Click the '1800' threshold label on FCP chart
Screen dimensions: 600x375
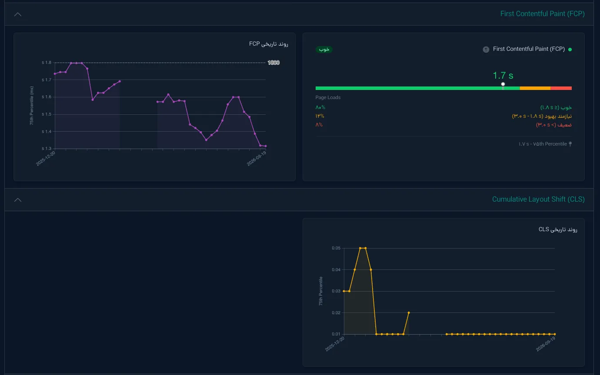(x=273, y=63)
